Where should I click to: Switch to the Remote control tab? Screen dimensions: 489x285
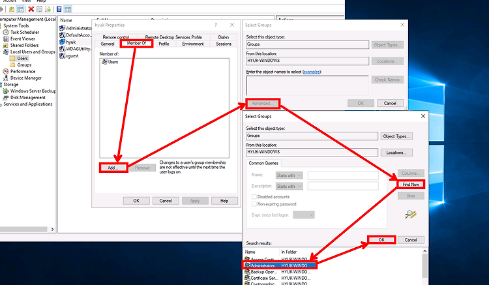[x=115, y=37]
